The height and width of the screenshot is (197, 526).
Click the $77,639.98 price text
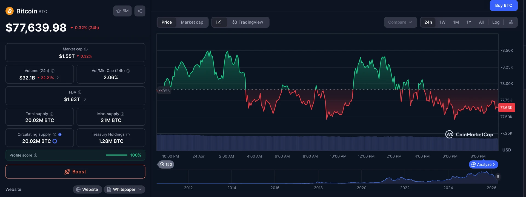[36, 27]
